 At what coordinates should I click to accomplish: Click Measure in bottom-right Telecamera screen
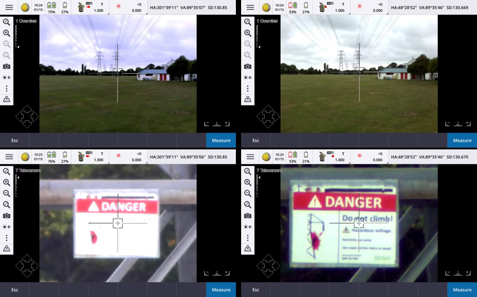coord(462,290)
